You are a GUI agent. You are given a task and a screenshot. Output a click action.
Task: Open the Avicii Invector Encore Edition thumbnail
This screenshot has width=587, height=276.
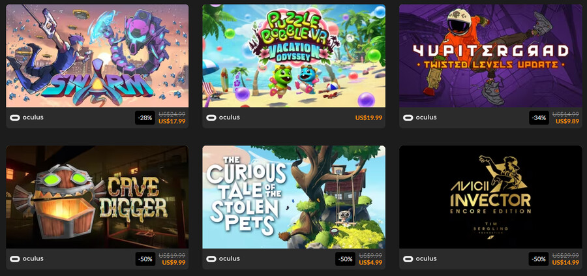point(490,197)
